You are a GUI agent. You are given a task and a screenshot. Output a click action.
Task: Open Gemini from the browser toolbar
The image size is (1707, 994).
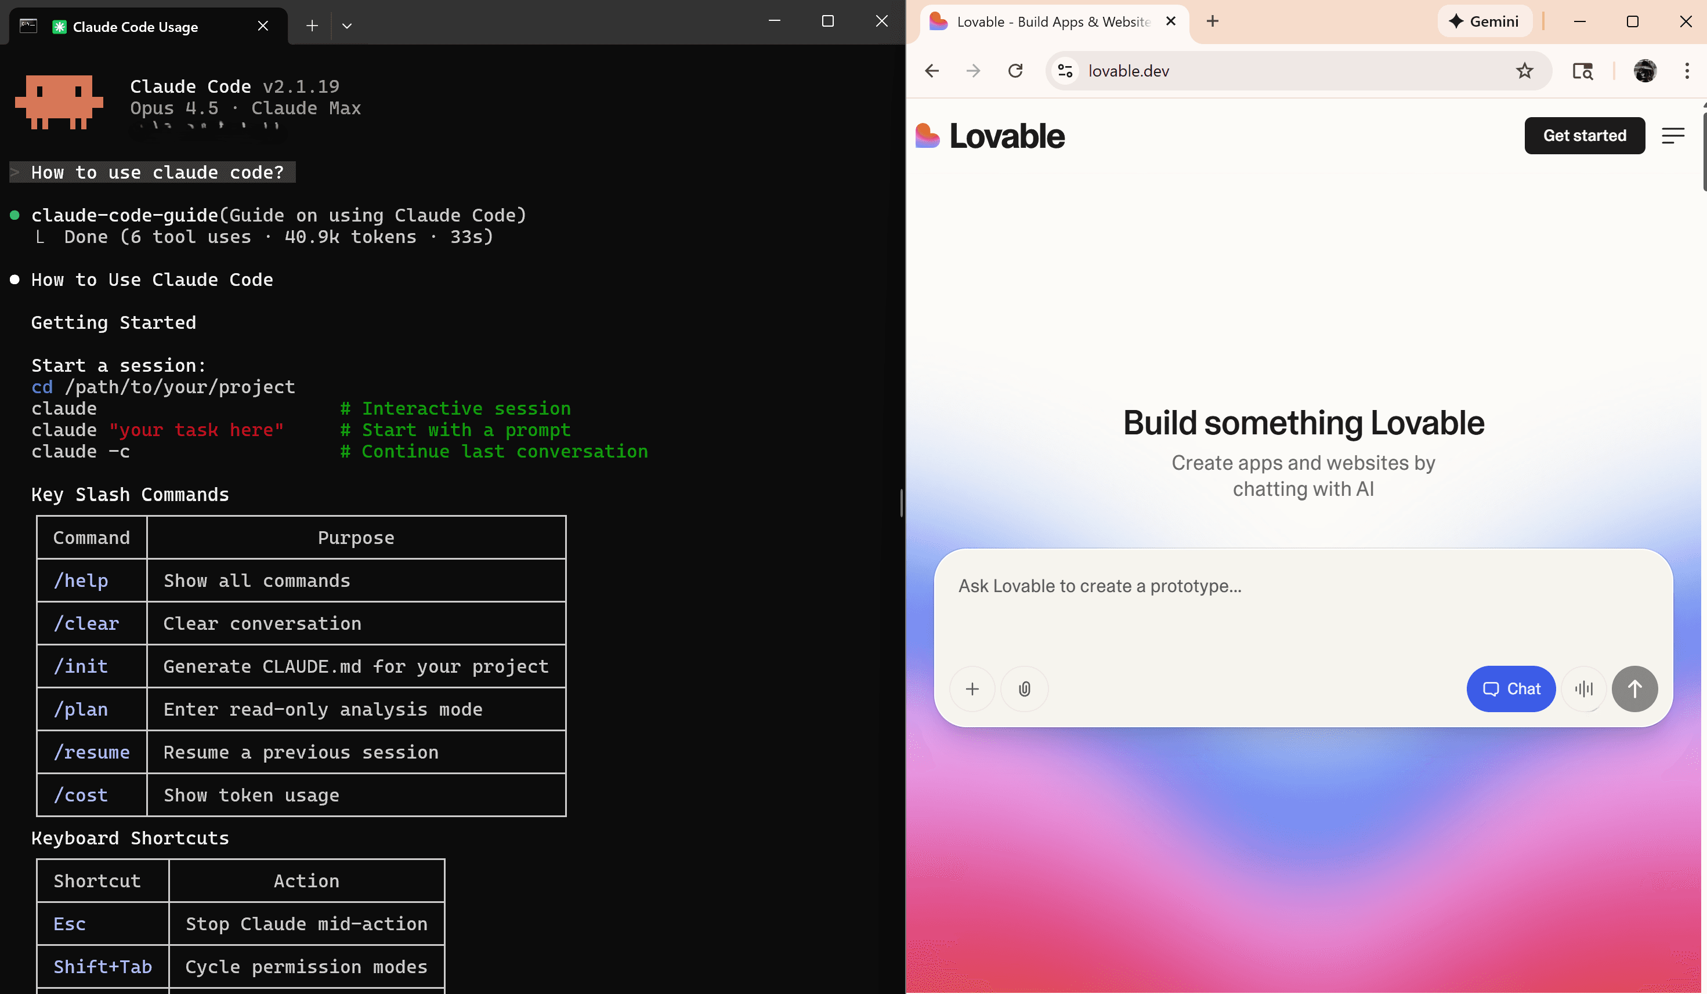[1484, 21]
